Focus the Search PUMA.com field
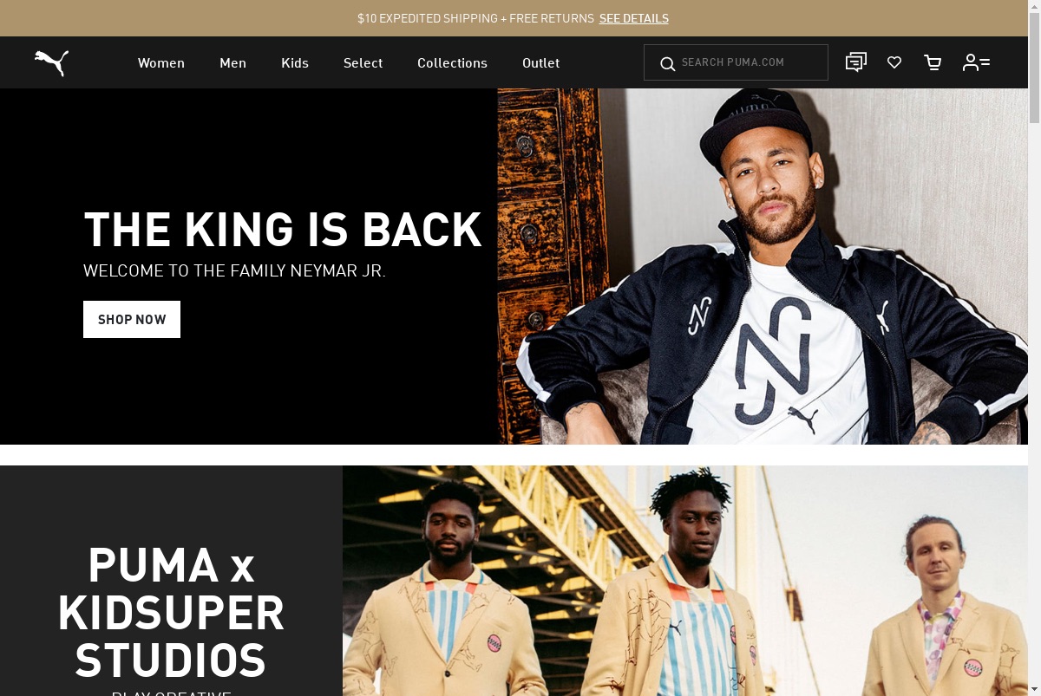The image size is (1041, 696). point(736,62)
